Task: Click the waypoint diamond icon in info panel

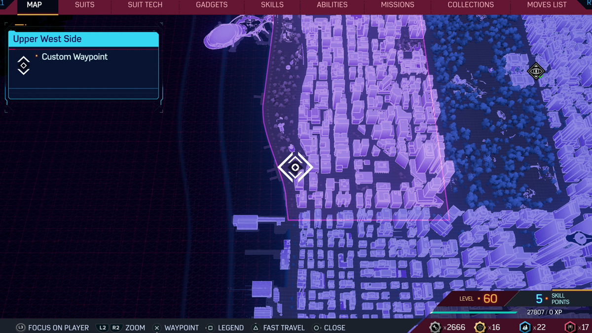Action: pyautogui.click(x=24, y=66)
